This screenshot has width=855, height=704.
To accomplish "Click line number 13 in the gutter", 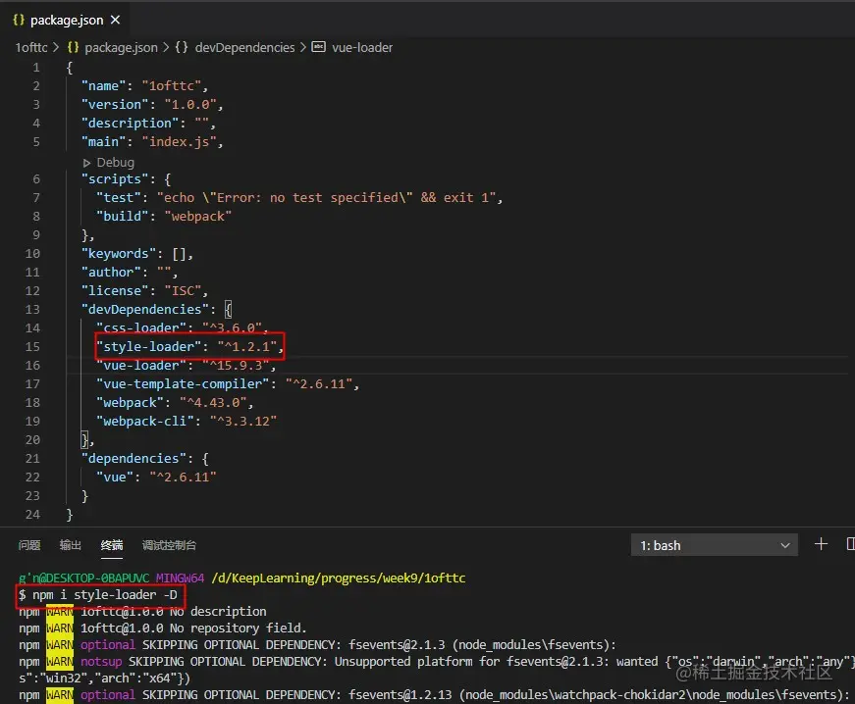I will tap(32, 309).
